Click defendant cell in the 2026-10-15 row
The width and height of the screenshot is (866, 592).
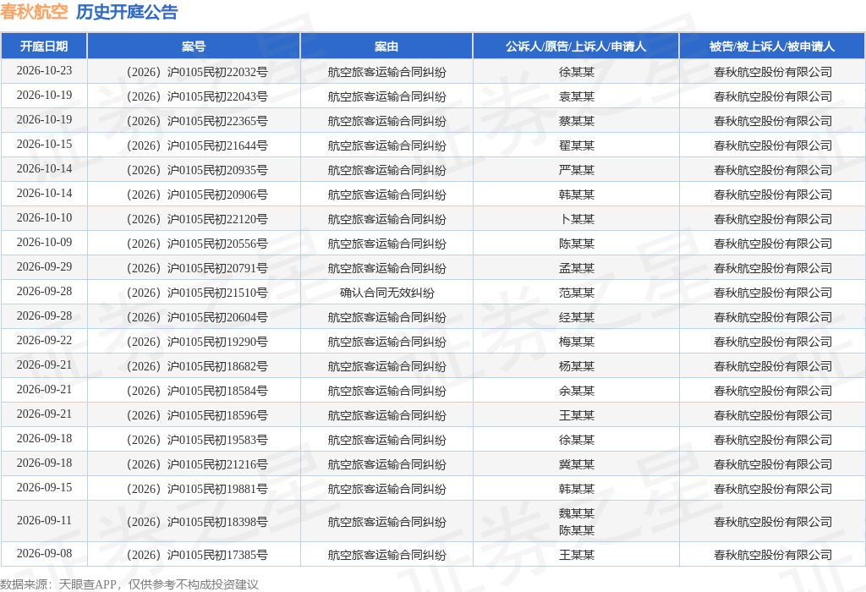(x=773, y=145)
